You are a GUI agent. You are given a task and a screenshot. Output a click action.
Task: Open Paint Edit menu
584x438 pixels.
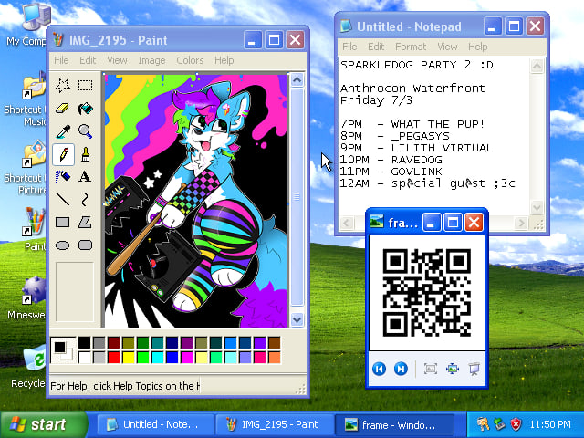coord(88,60)
